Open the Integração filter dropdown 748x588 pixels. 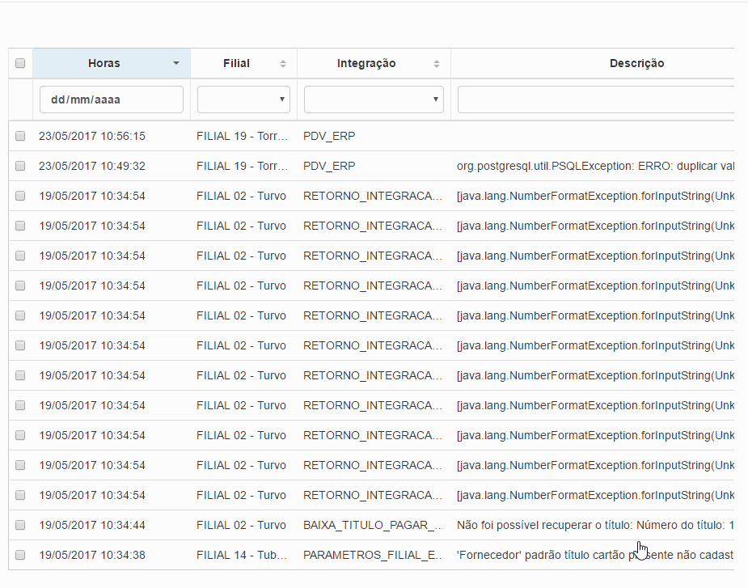tap(374, 99)
